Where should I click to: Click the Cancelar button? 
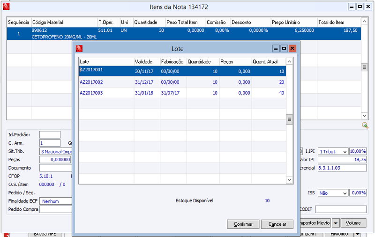tap(277, 224)
